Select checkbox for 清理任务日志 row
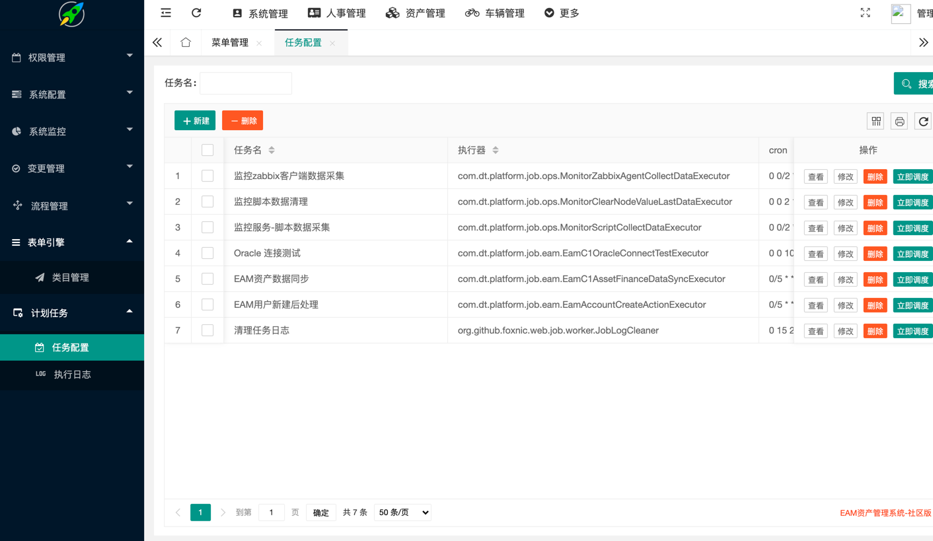The image size is (933, 541). (207, 330)
